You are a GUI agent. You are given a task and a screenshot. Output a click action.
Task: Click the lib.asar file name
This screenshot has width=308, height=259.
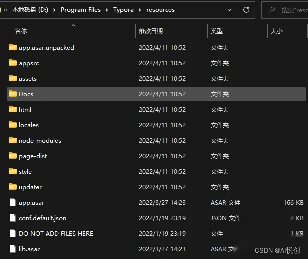[x=29, y=249]
